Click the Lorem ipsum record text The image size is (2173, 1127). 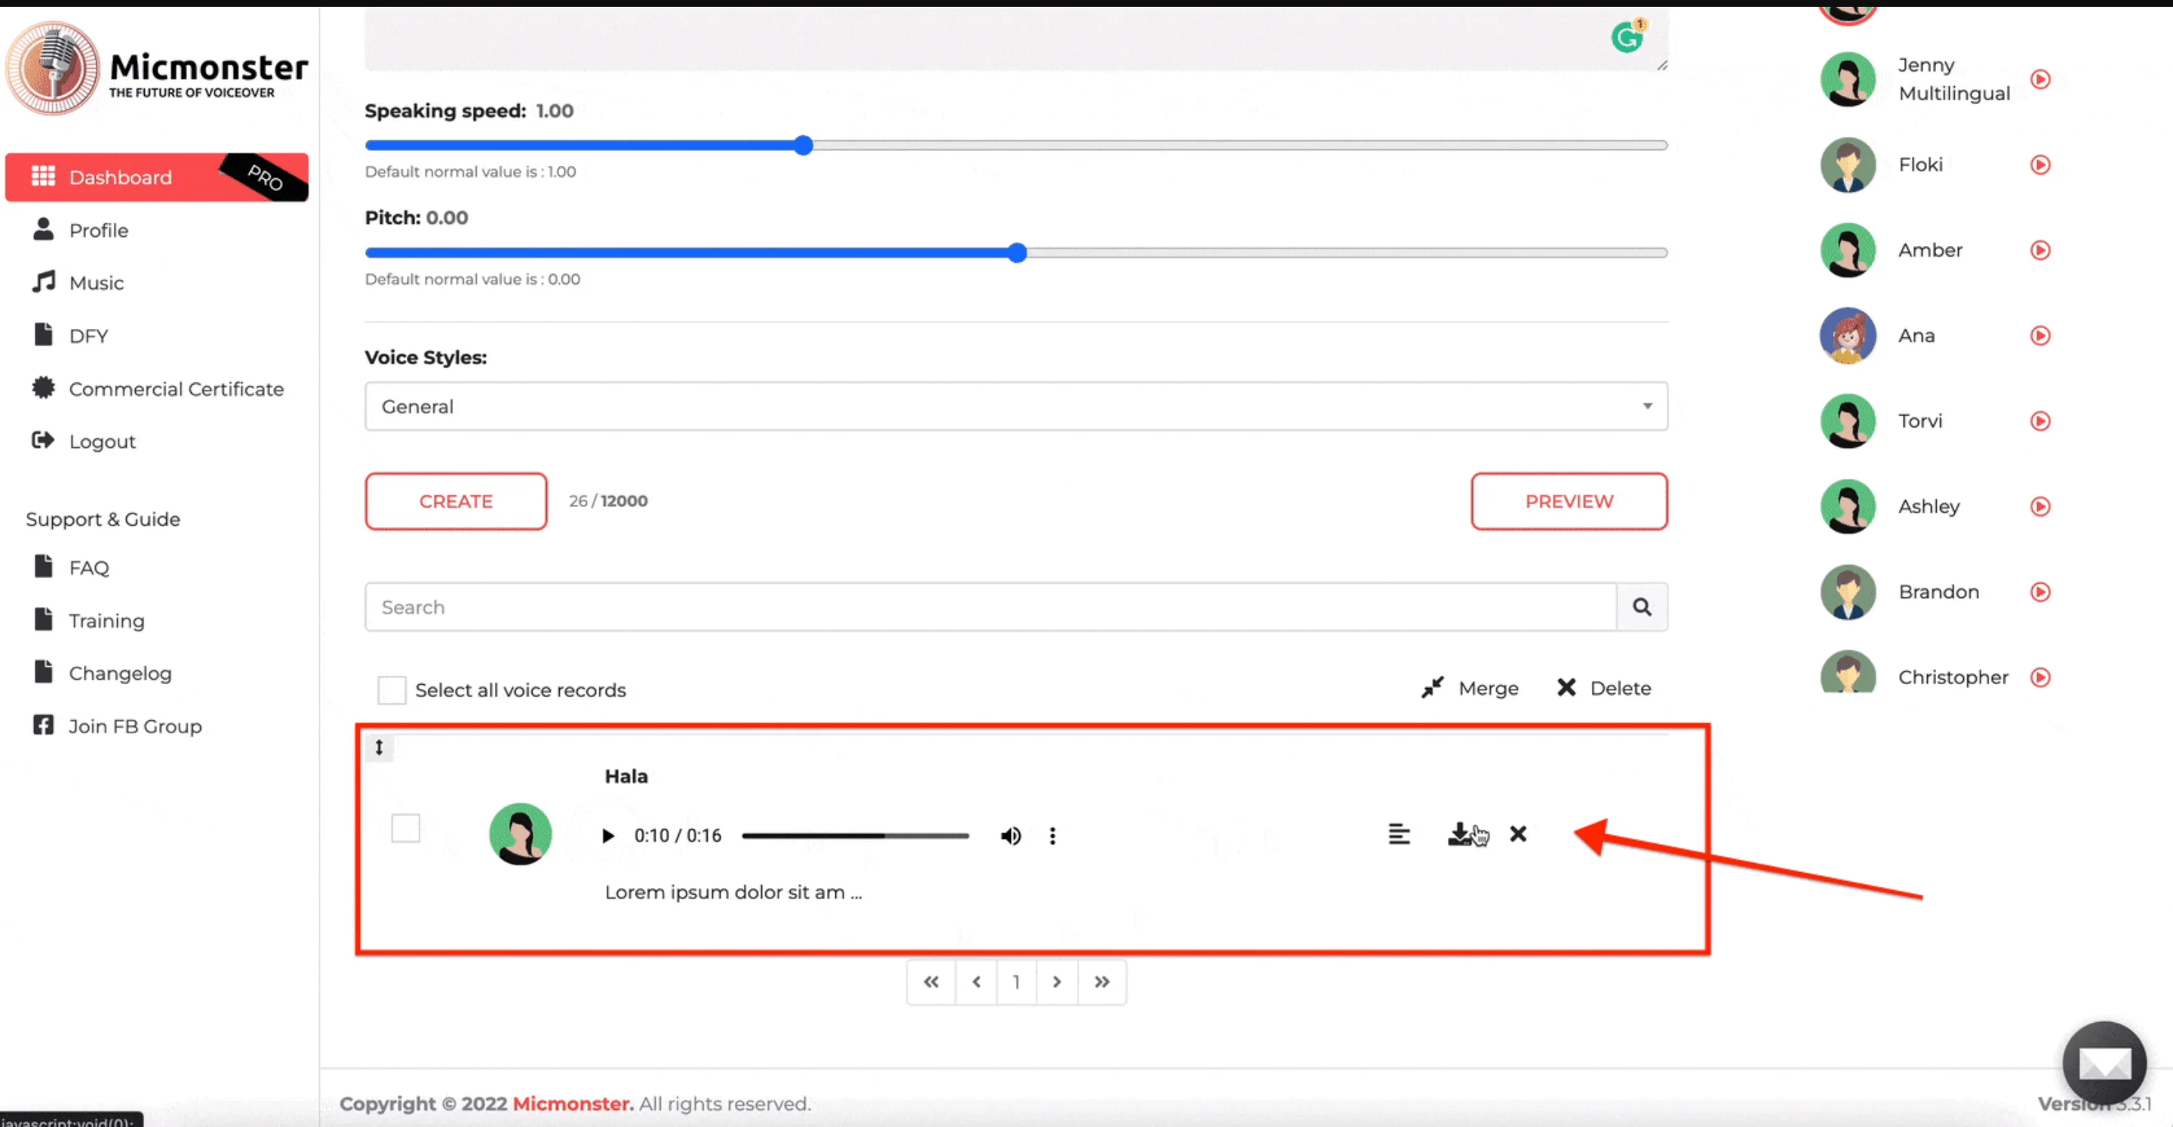click(732, 892)
